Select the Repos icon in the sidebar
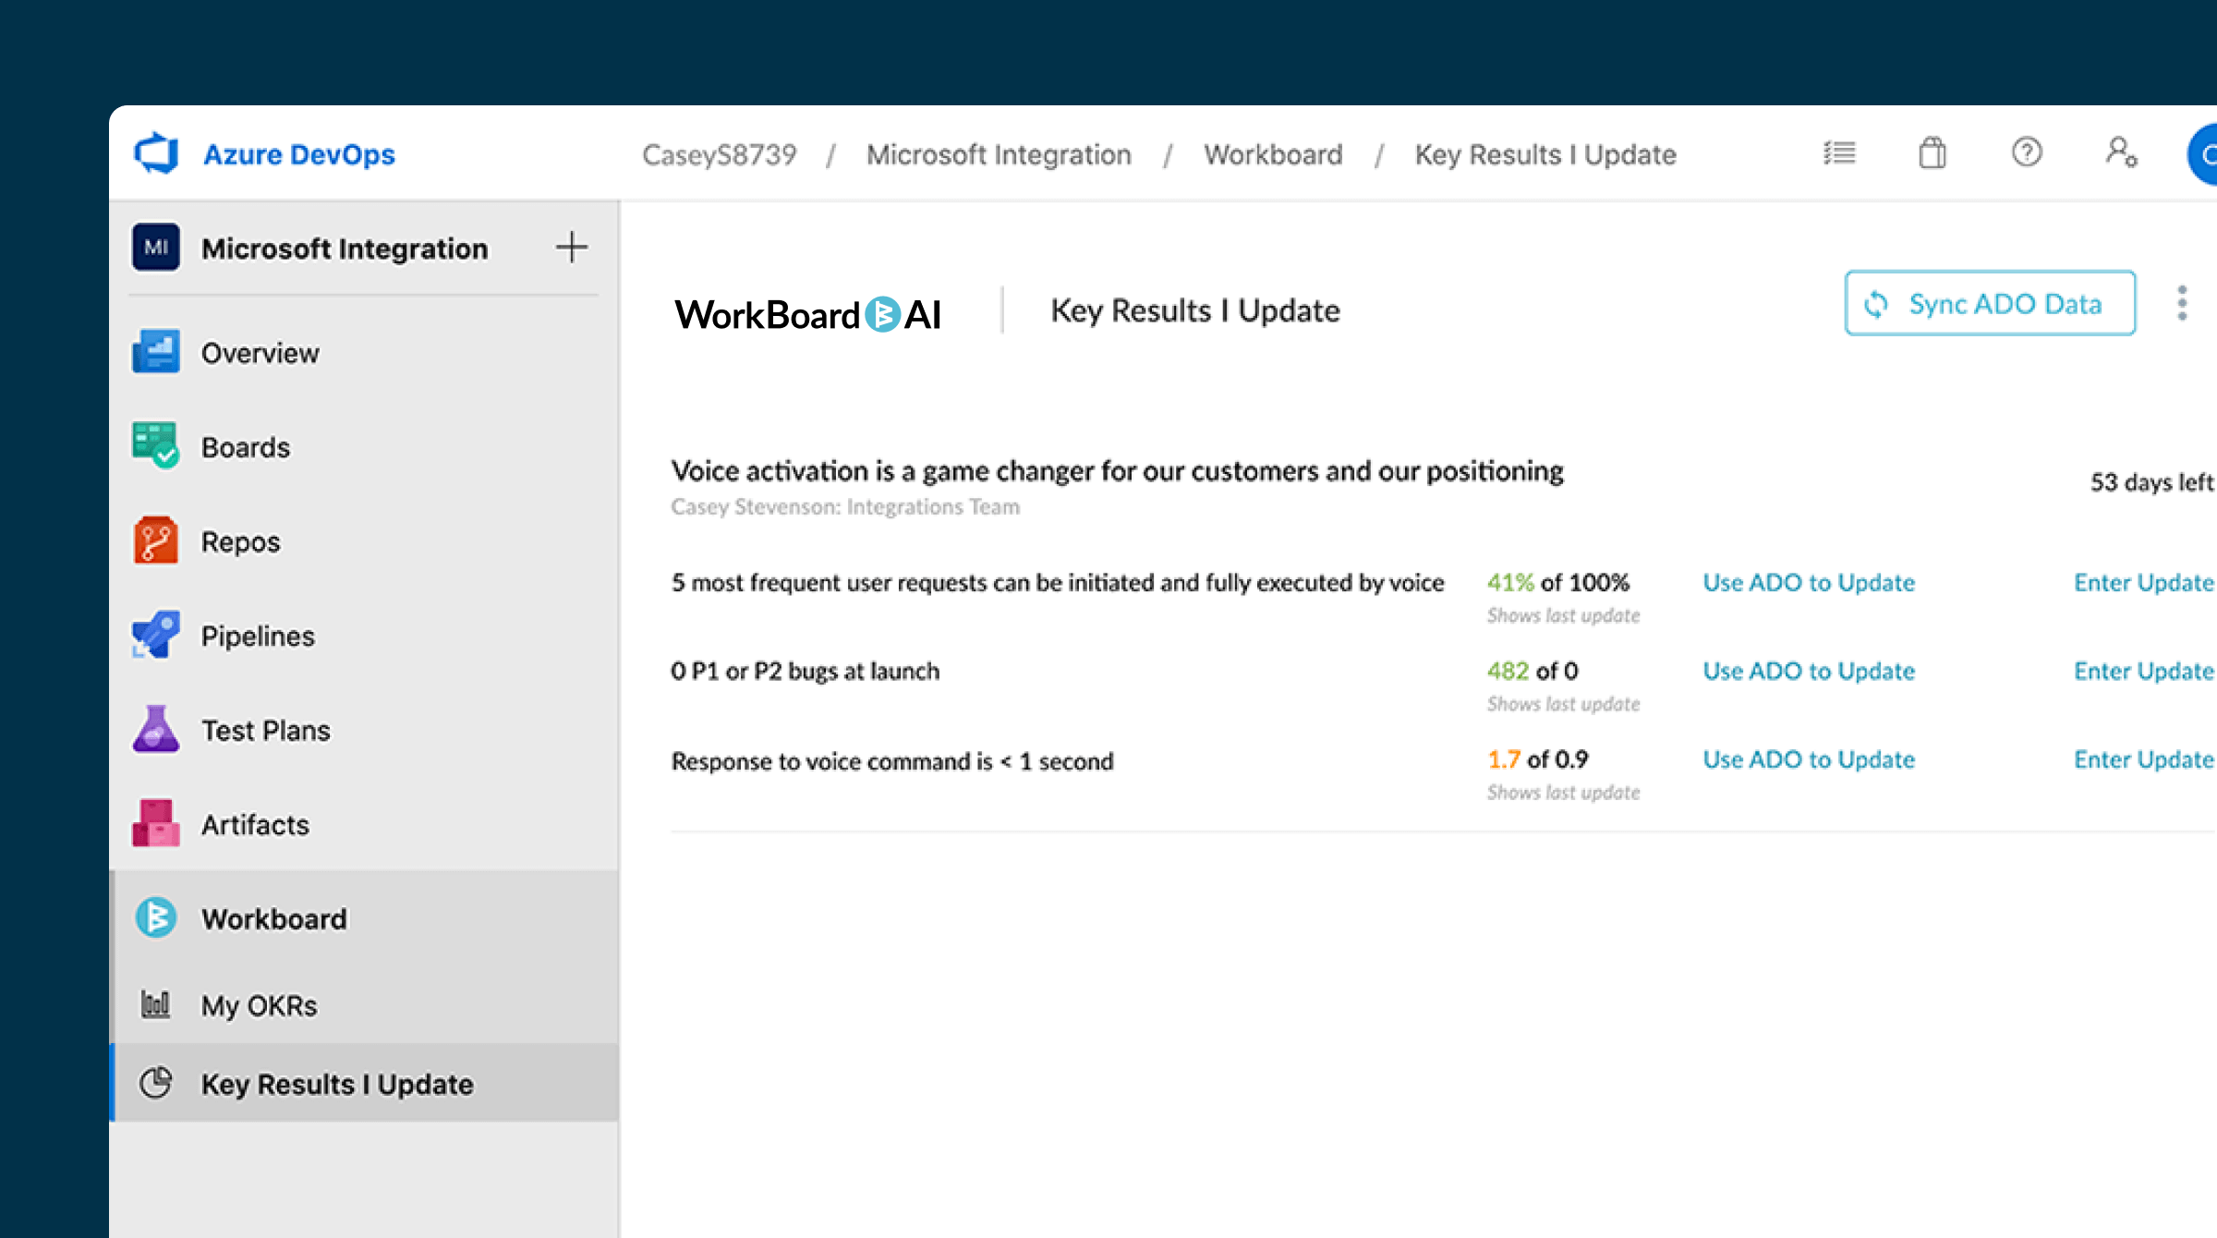The height and width of the screenshot is (1238, 2217). 156,541
